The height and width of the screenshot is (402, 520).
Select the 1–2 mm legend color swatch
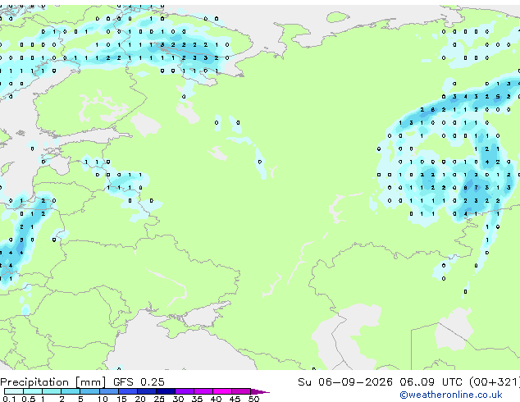click(52, 391)
